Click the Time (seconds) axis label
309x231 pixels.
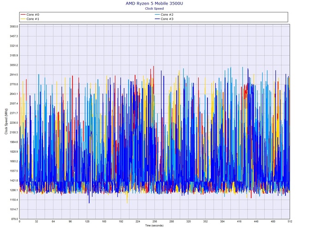[x=154, y=225]
